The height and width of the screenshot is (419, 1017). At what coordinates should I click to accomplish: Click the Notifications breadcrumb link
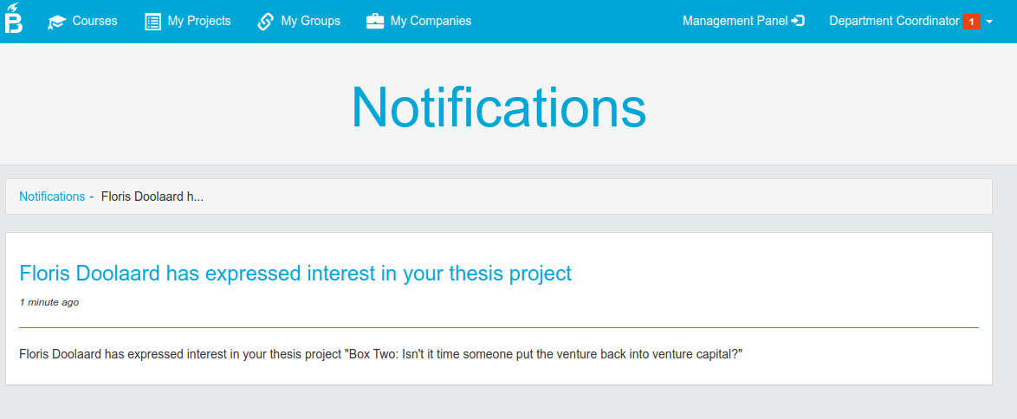point(52,197)
